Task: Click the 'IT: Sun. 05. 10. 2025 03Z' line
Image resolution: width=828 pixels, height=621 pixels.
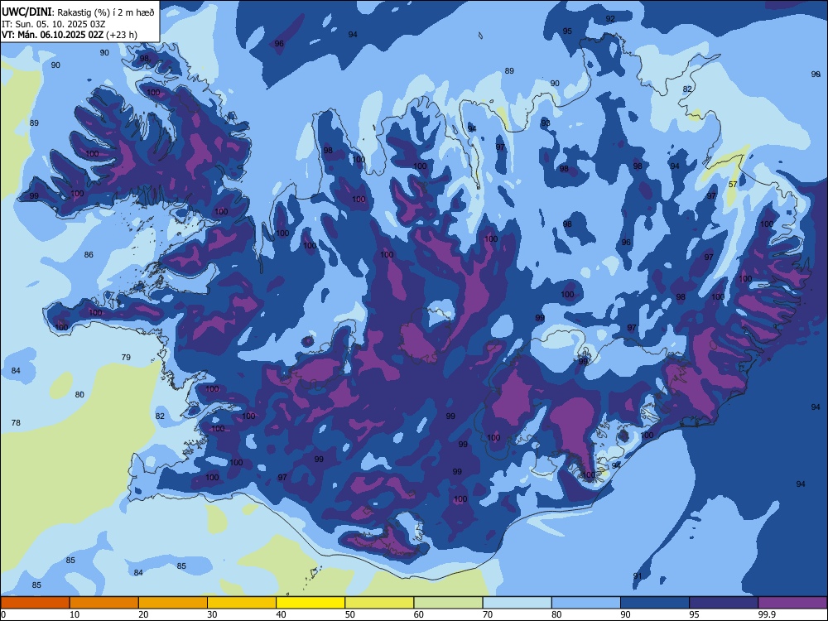Action: [53, 24]
